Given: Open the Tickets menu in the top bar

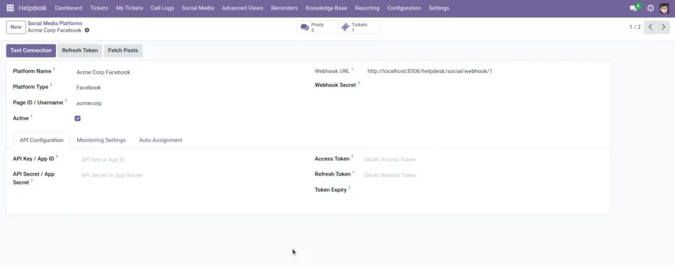Looking at the screenshot, I should click(99, 8).
